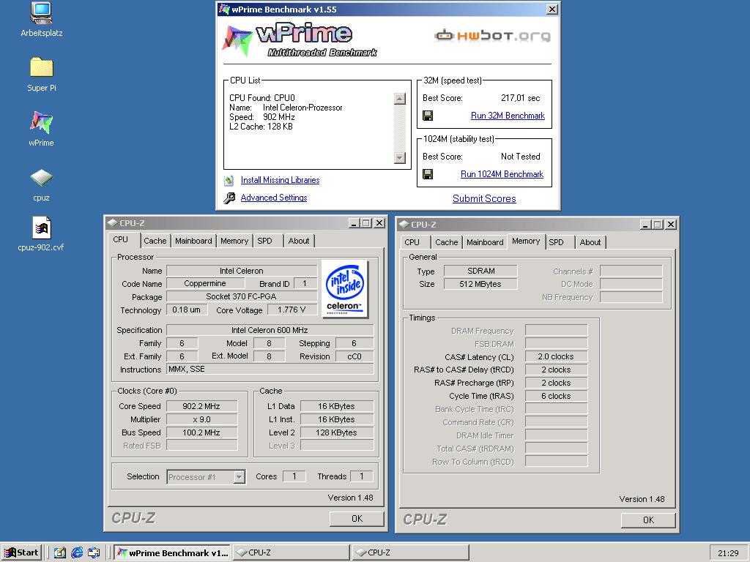Click the Technology field 0.18 um
The image size is (750, 562).
[187, 310]
